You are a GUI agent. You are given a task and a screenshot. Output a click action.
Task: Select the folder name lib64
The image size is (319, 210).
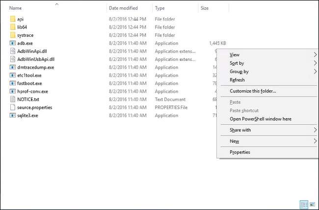[22, 27]
